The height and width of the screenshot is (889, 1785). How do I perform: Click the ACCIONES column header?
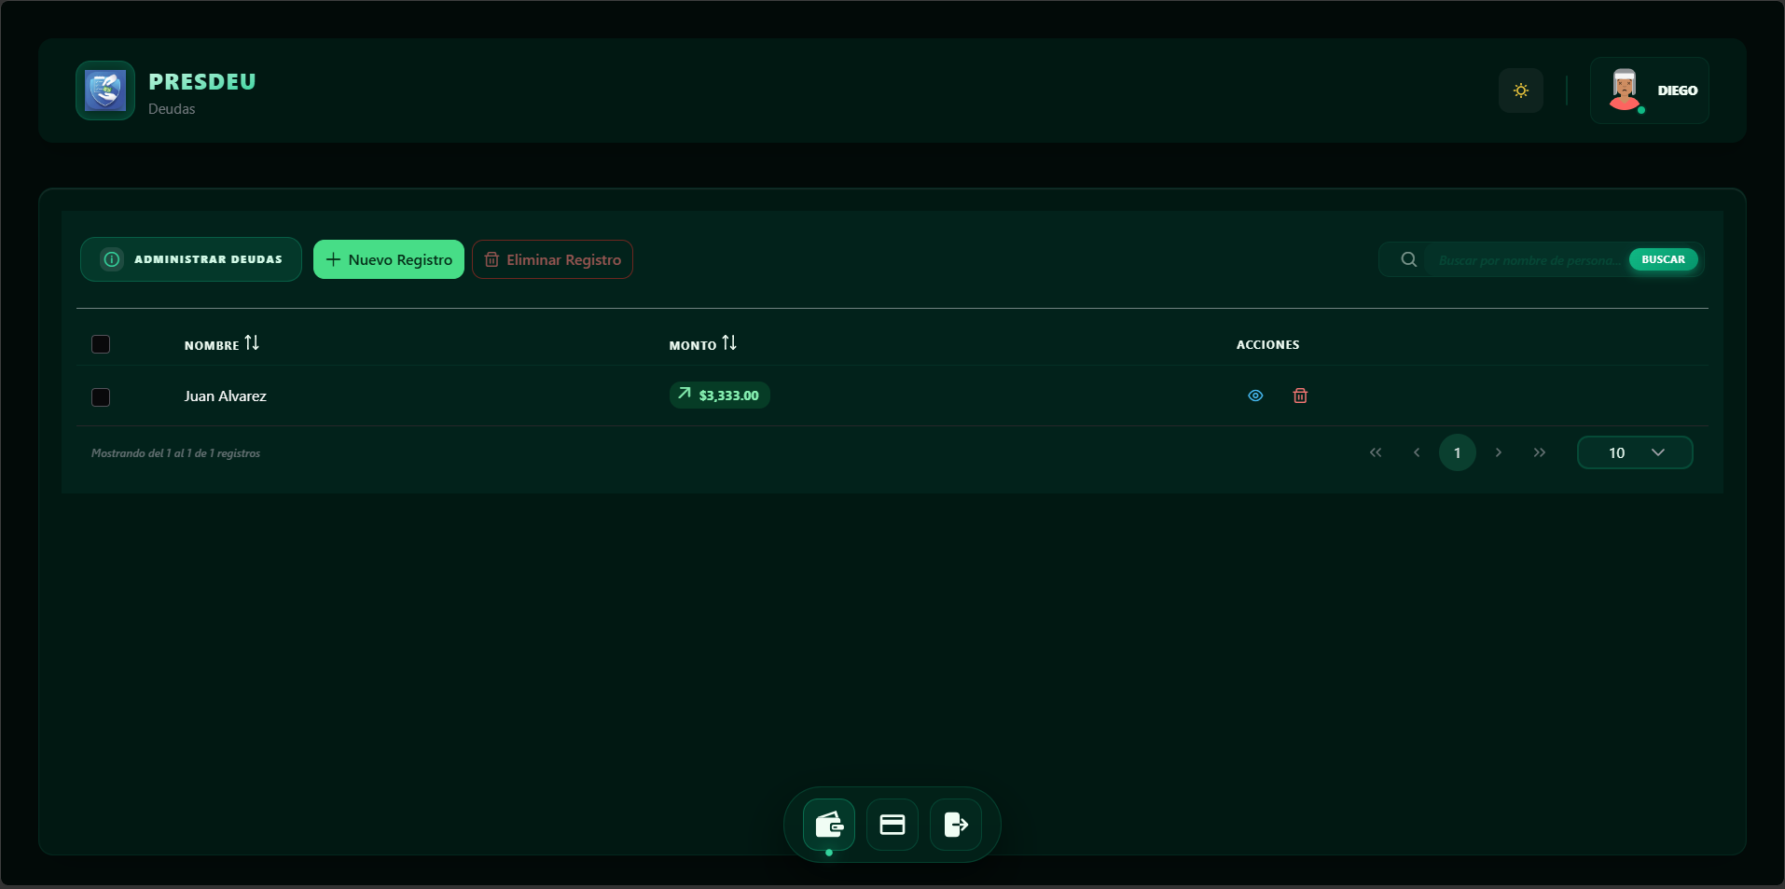tap(1267, 345)
